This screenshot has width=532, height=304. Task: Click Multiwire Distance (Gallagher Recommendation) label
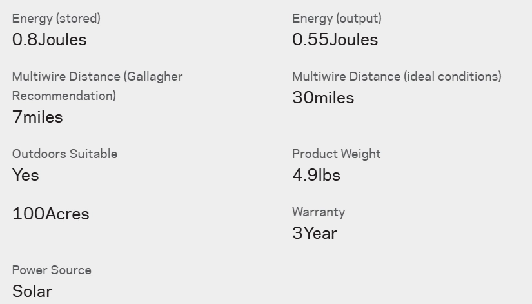(97, 86)
